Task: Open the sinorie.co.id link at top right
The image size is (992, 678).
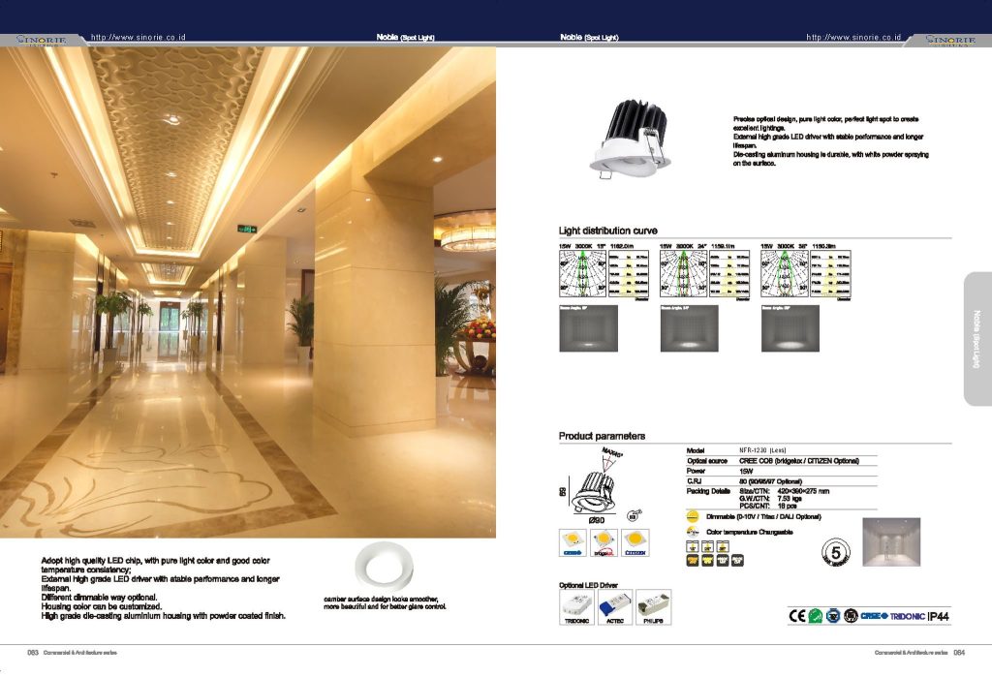Action: 853,37
